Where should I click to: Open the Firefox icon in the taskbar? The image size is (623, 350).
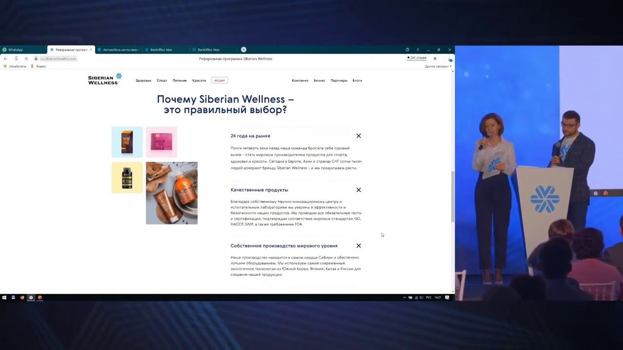click(22, 297)
